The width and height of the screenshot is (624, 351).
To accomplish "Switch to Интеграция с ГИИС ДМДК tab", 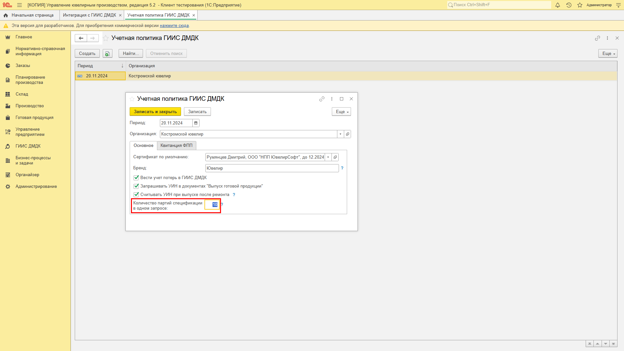I will [x=89, y=15].
